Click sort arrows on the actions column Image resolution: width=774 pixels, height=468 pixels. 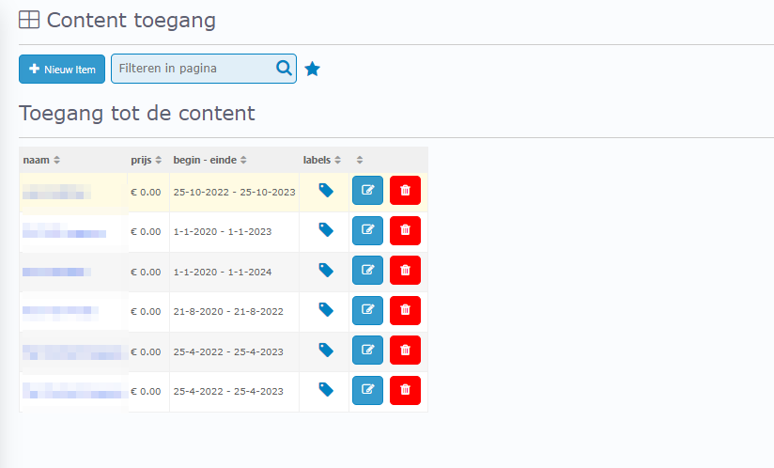[360, 160]
